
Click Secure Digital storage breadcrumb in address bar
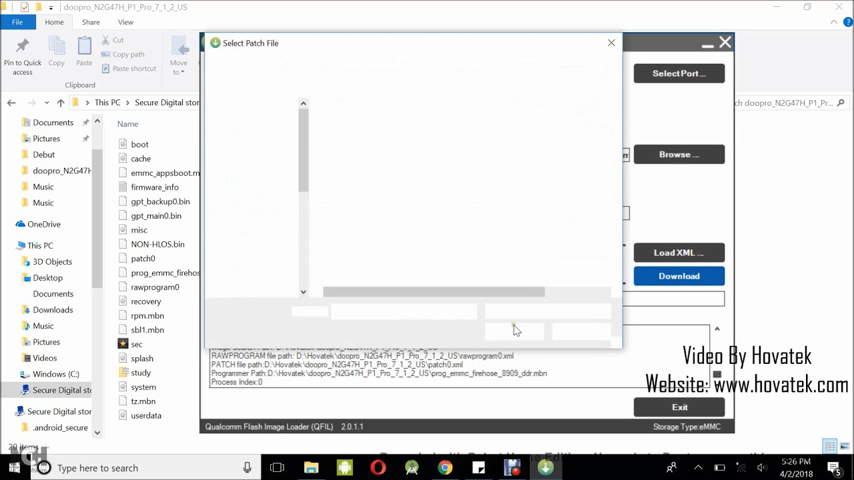click(167, 103)
